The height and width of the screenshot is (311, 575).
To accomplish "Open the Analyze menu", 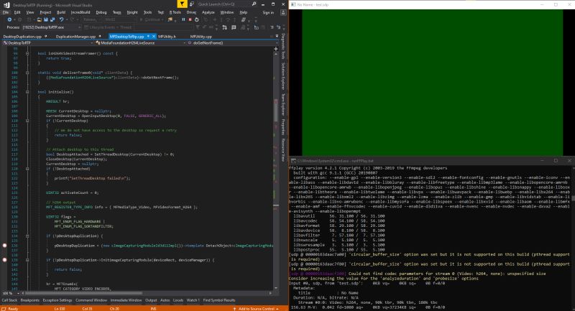I will tap(208, 12).
